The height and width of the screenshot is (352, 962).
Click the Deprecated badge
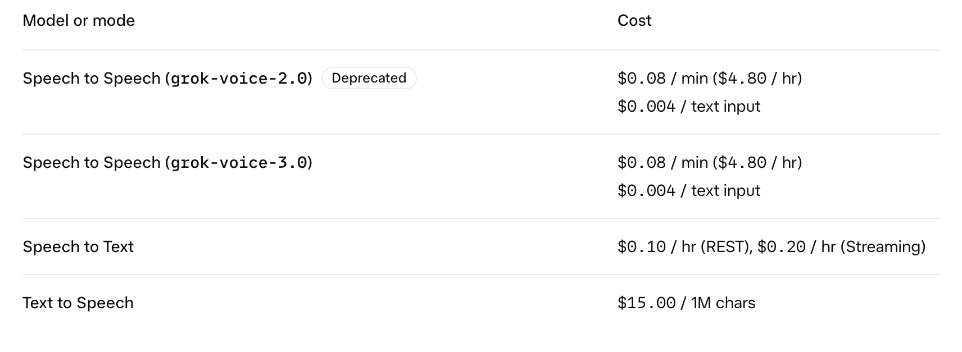point(369,78)
